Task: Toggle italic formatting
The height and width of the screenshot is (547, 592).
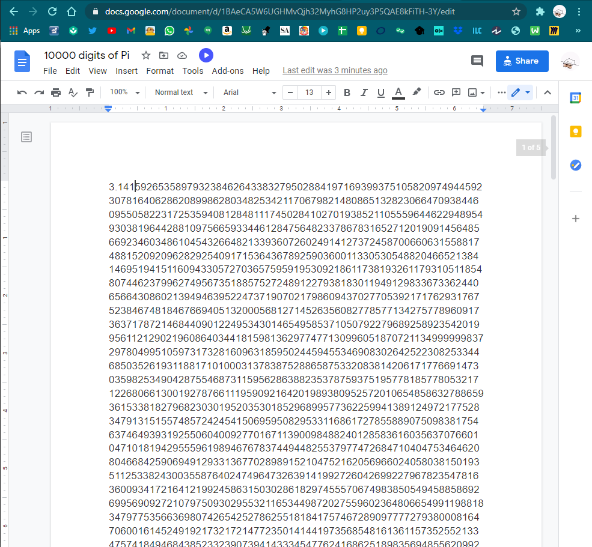Action: tap(364, 92)
